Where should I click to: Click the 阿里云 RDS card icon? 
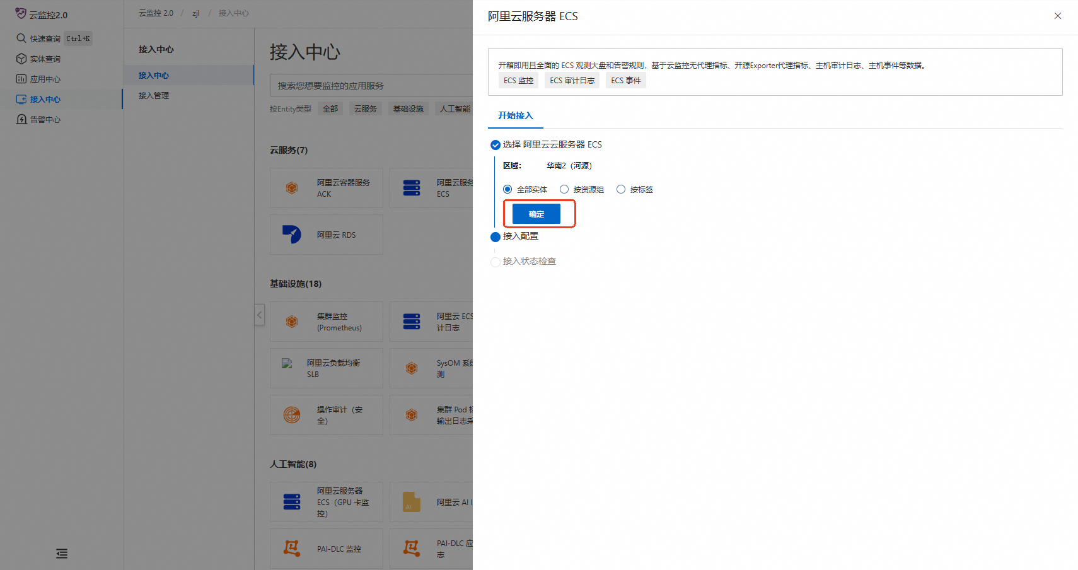pyautogui.click(x=292, y=235)
